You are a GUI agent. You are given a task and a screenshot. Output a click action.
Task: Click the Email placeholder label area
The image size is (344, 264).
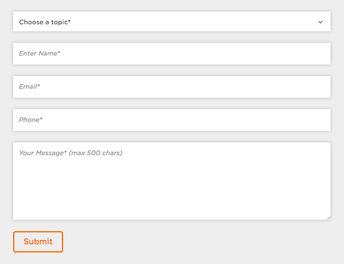[29, 86]
